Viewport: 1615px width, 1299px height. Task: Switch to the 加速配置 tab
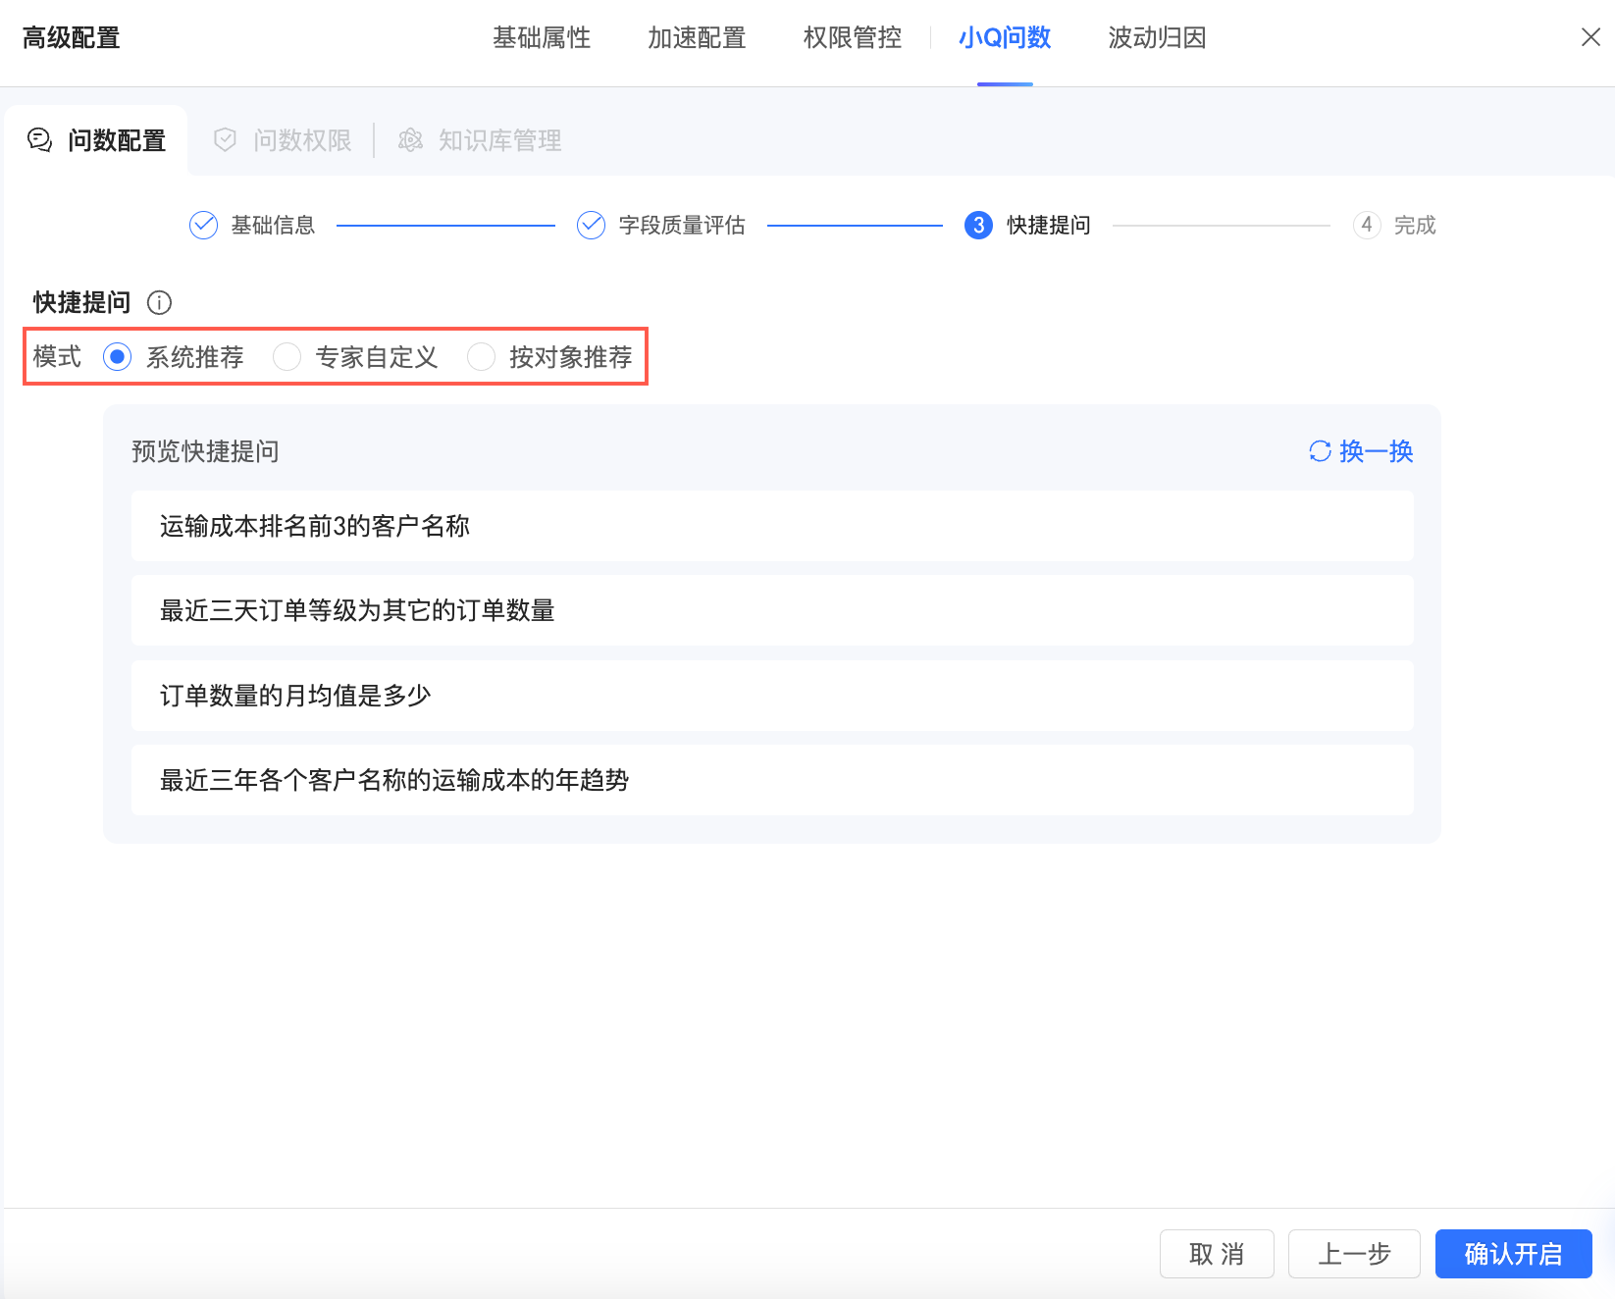pyautogui.click(x=697, y=37)
